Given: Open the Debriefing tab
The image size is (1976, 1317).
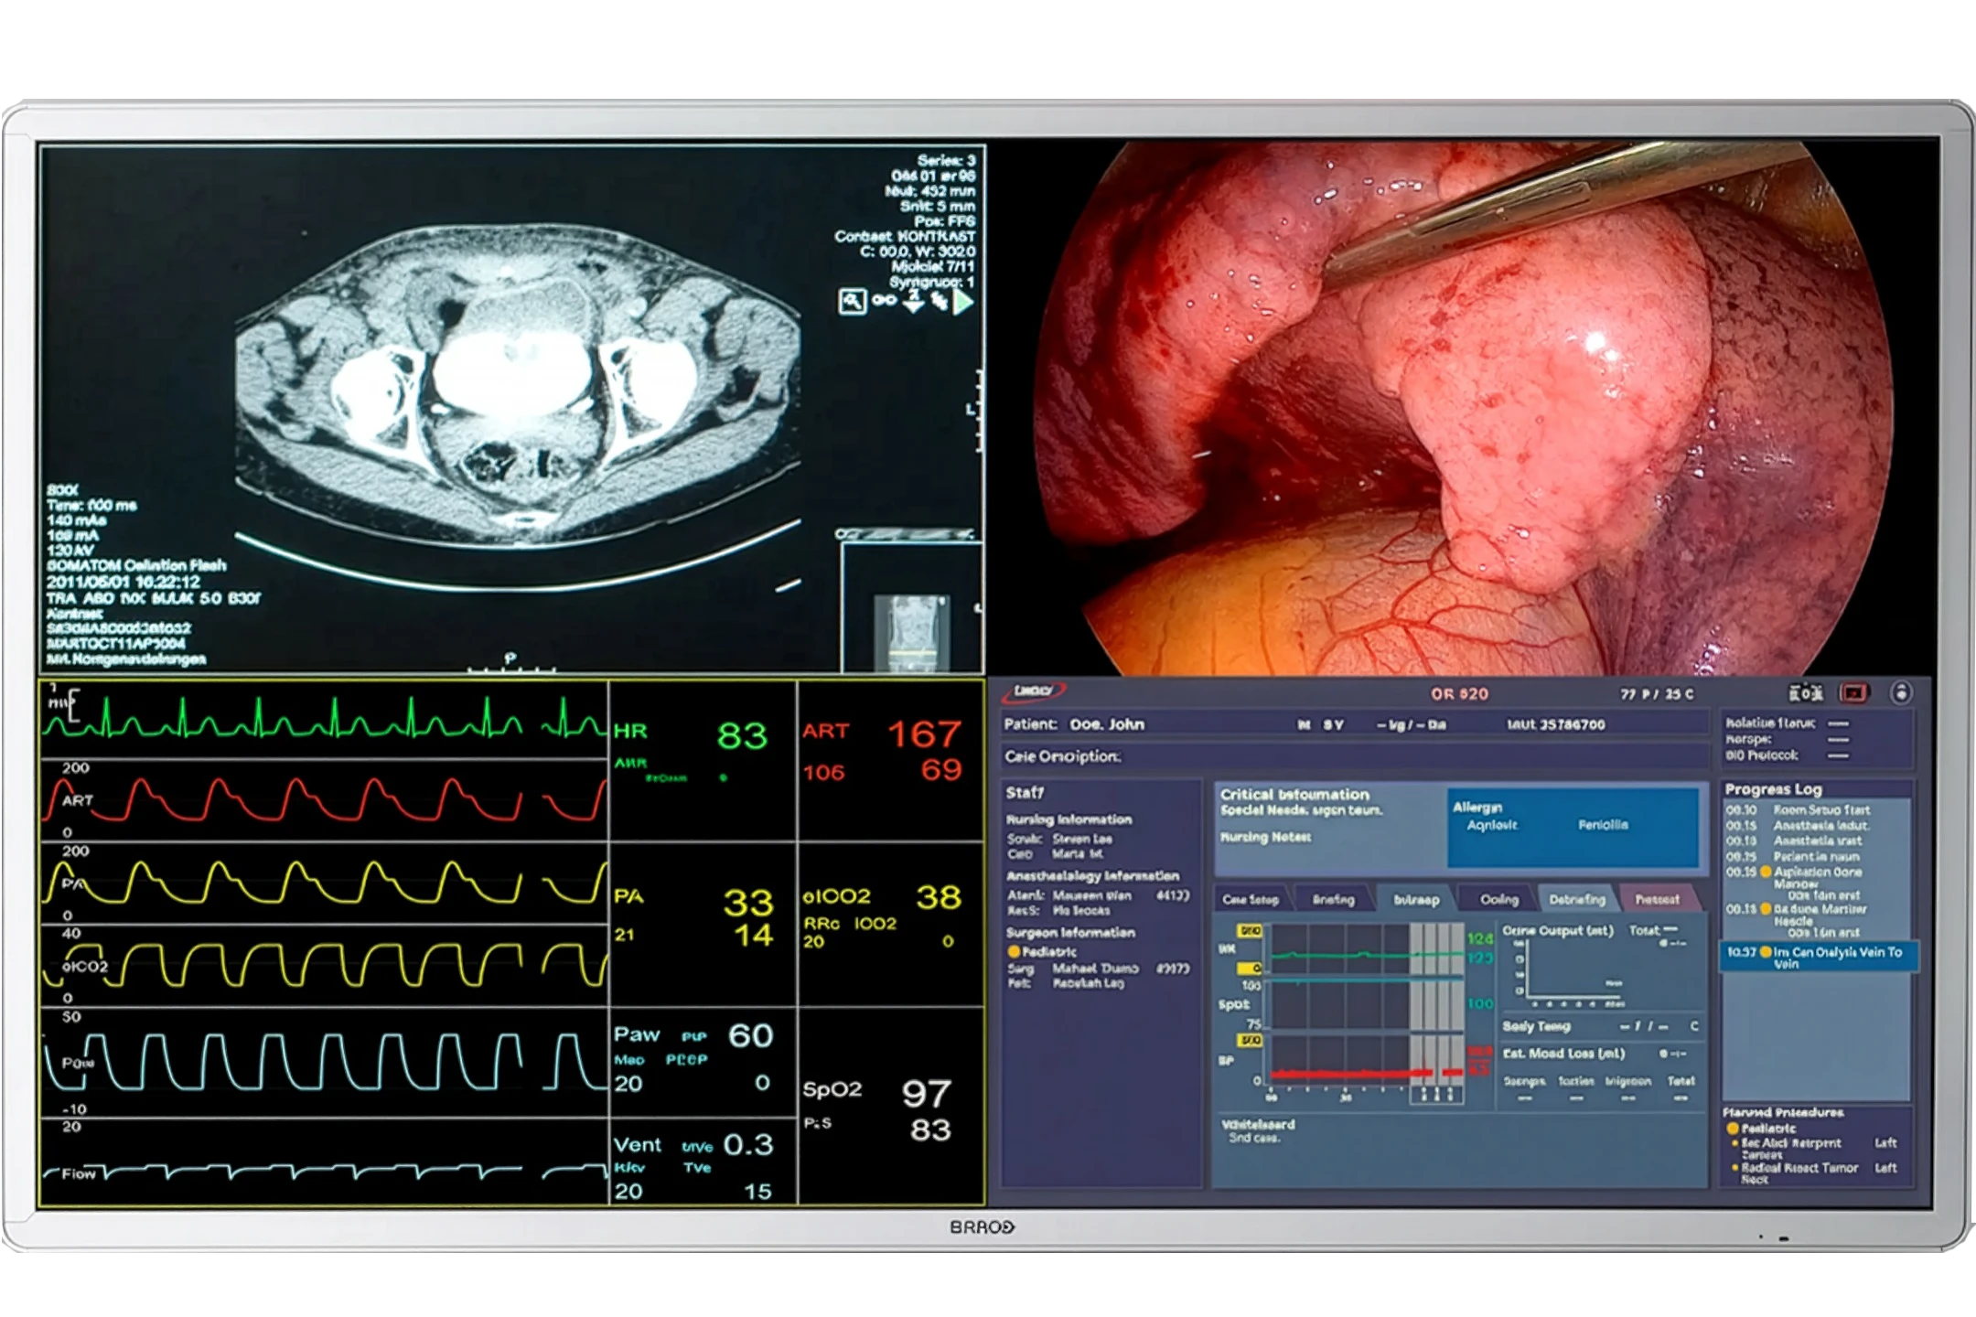Looking at the screenshot, I should (1577, 899).
